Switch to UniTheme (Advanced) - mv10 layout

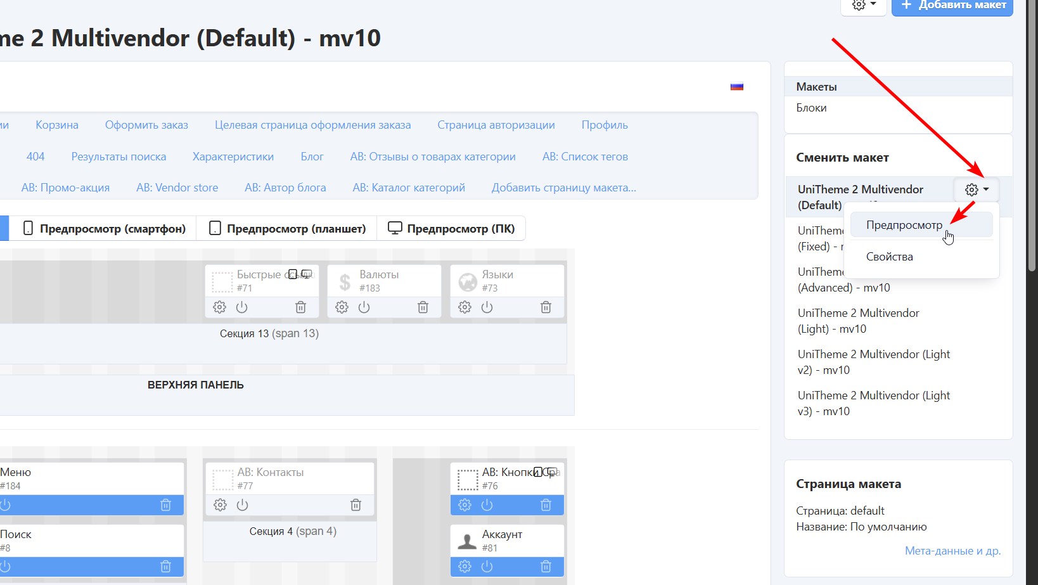tap(843, 280)
